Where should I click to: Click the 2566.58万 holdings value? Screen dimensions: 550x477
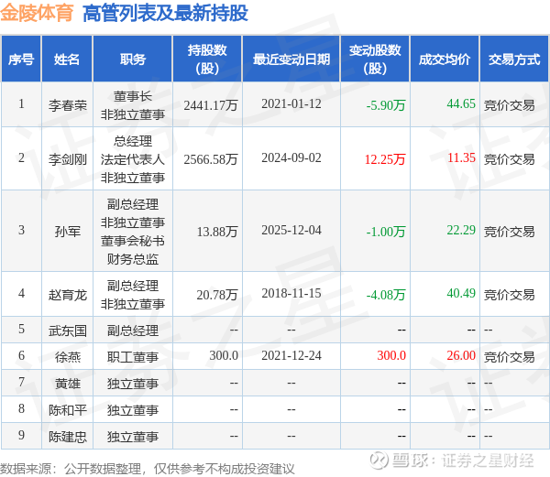[211, 159]
